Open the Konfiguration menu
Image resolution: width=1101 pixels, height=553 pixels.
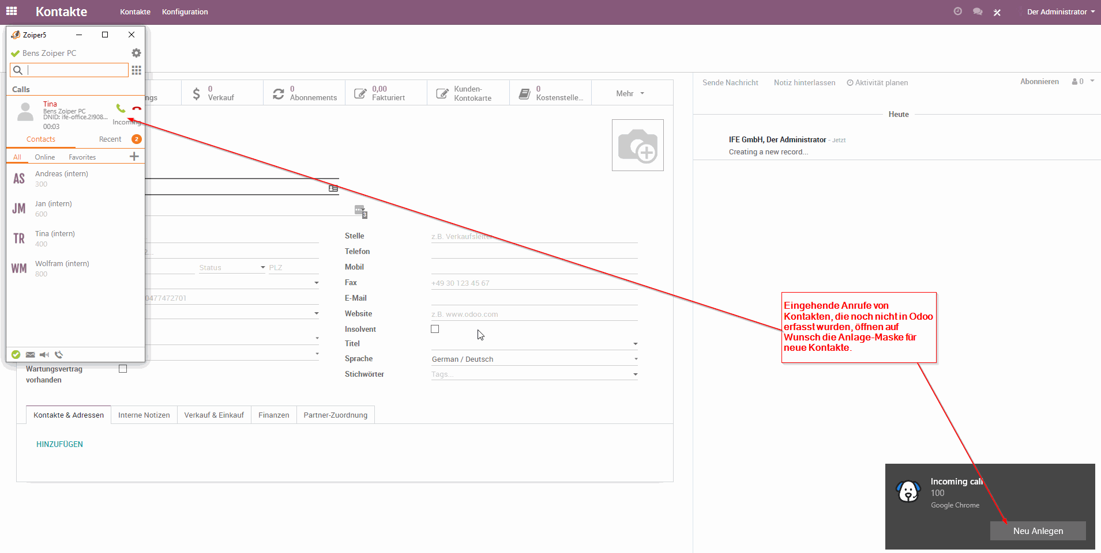click(185, 12)
